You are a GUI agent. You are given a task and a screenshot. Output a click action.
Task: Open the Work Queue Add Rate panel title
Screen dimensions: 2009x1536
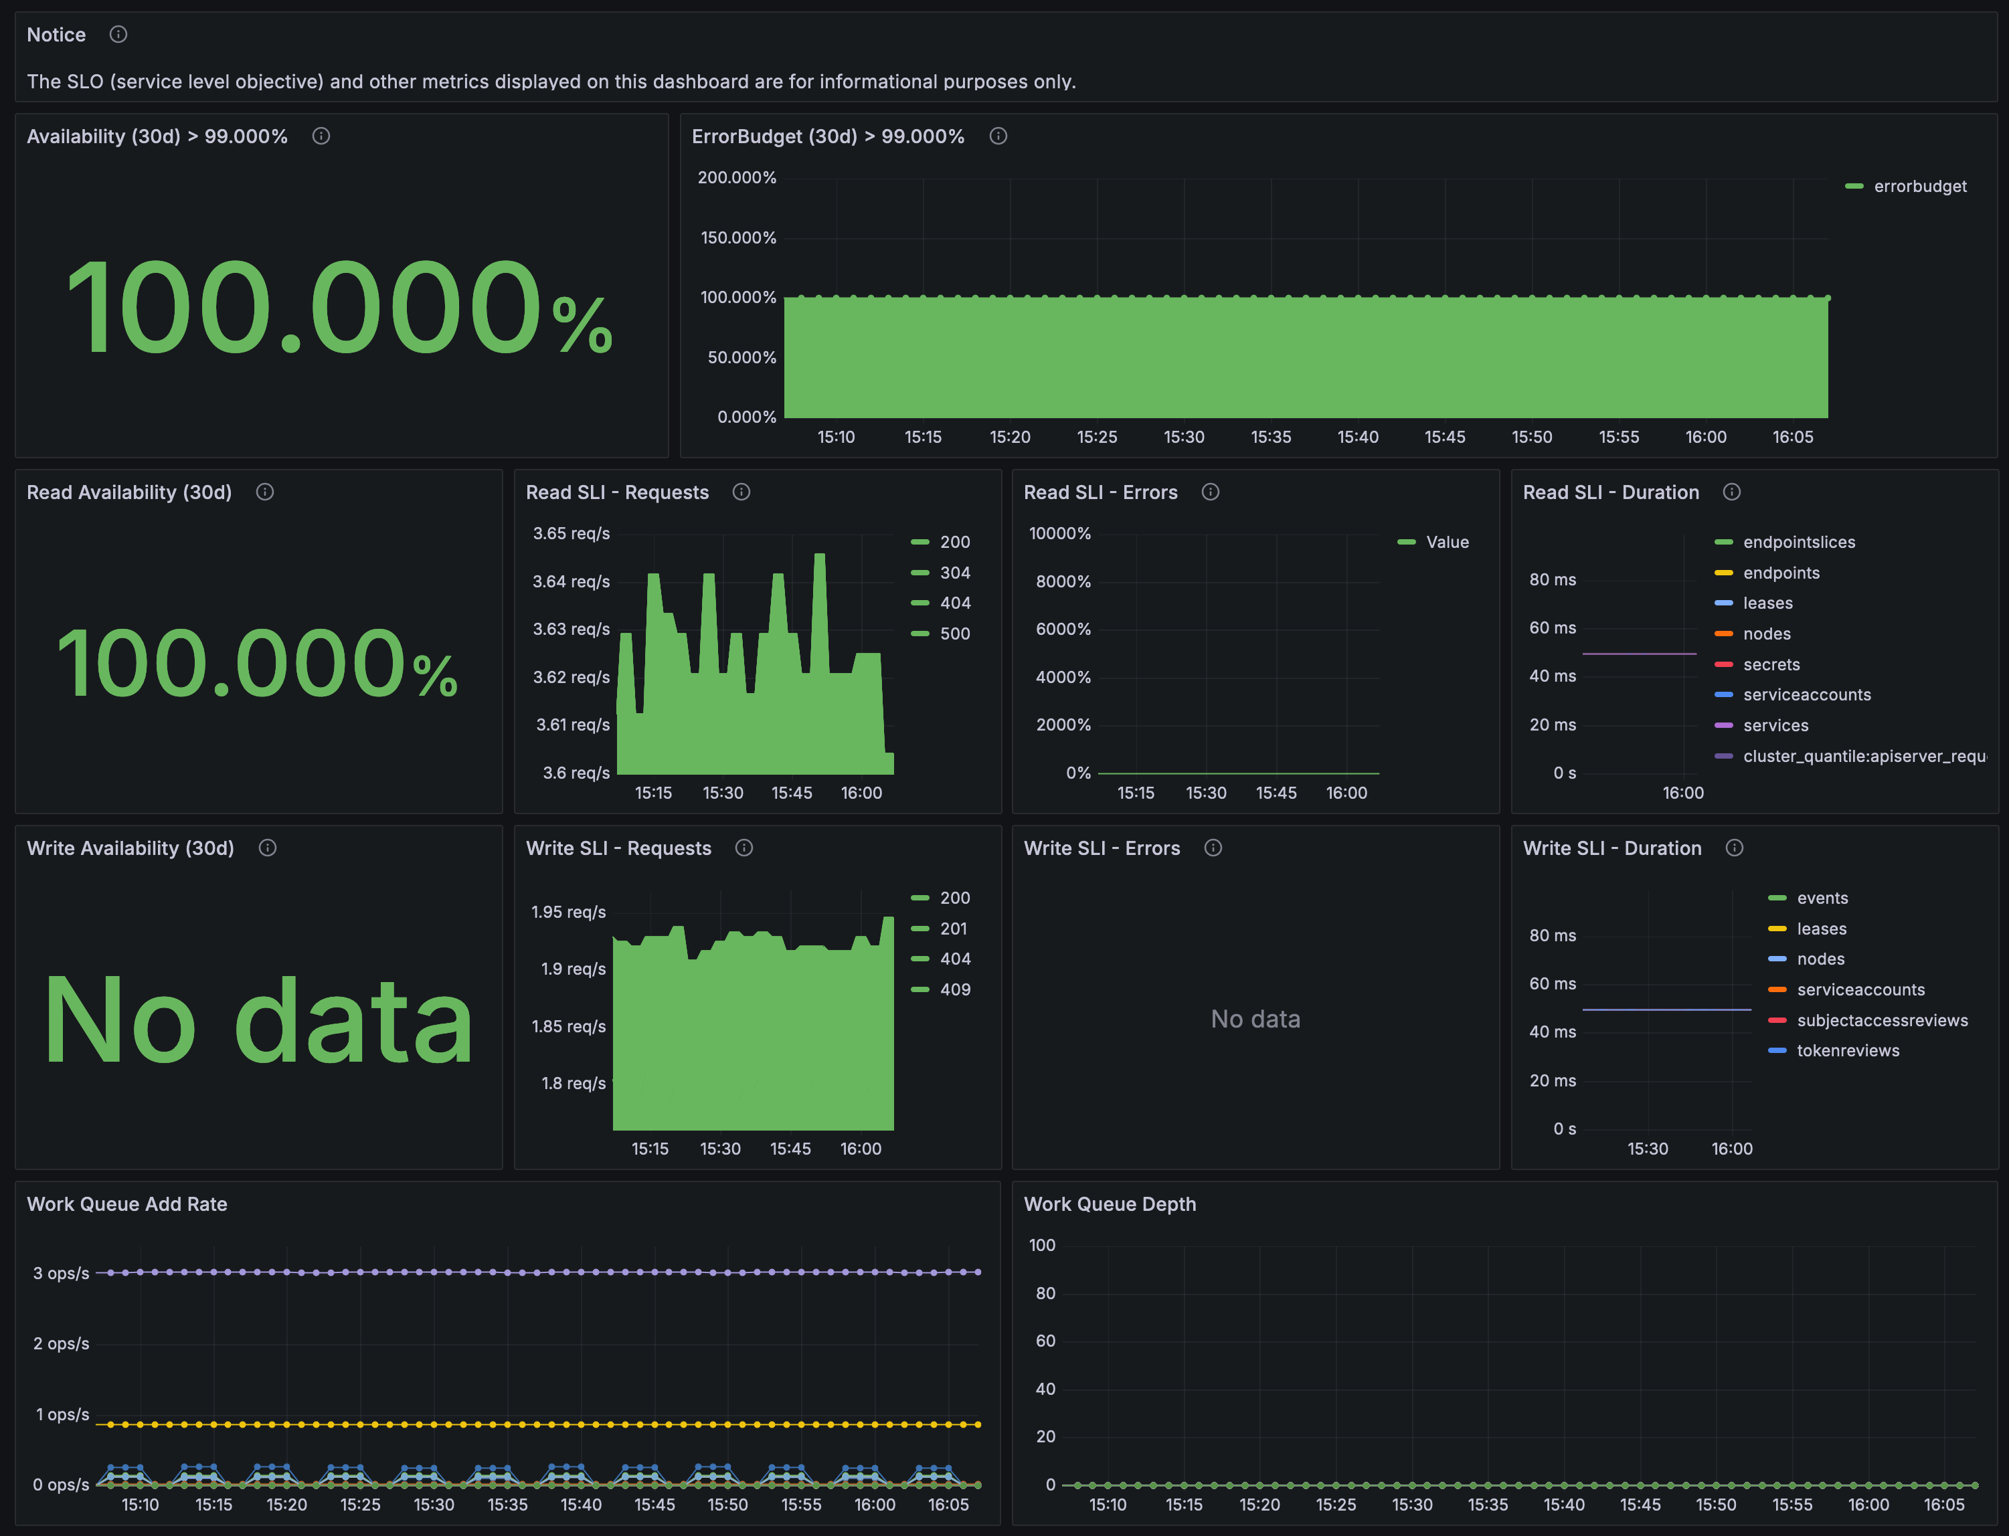click(127, 1204)
